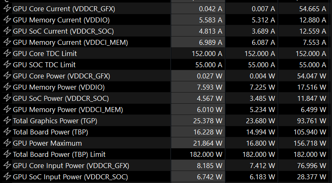Select the GPU Memory Power (VDDCI_MEM) sensor label
332x183 pixels.
(x=68, y=110)
